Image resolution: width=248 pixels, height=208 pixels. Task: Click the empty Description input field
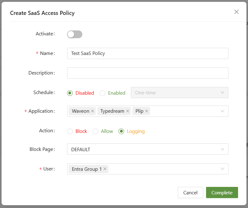pyautogui.click(x=148, y=73)
